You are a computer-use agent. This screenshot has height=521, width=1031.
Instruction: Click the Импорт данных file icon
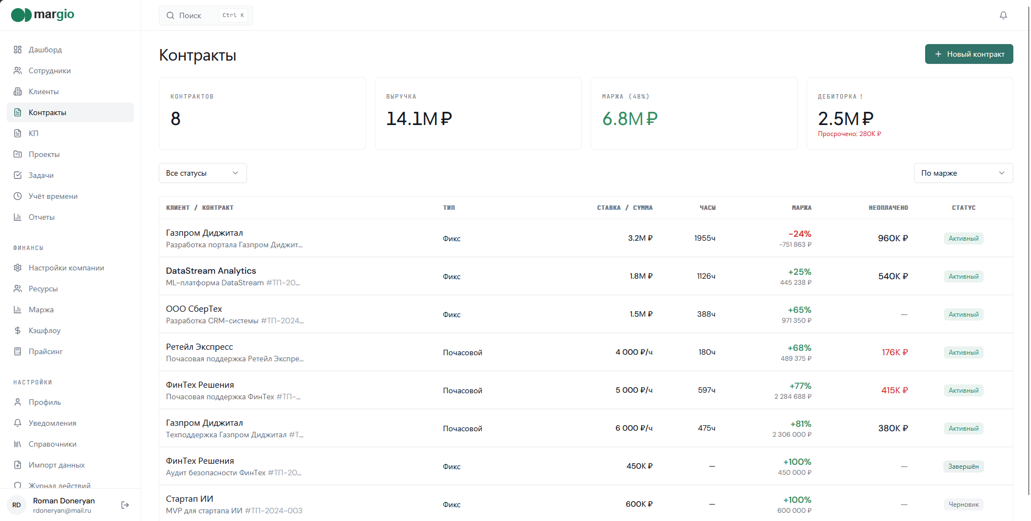(18, 465)
